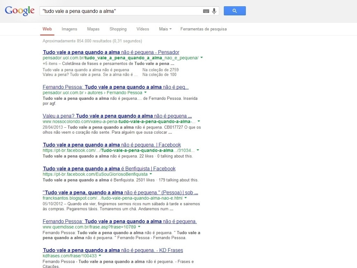Open the KD Frases result link
357x268 pixels.
[x=112, y=250]
